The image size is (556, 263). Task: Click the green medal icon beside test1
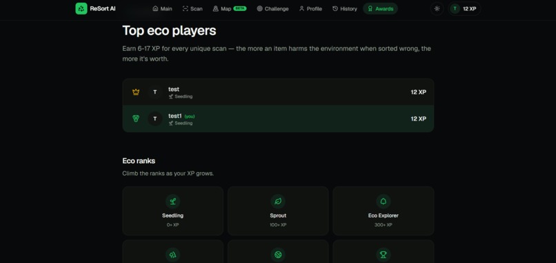(x=136, y=118)
